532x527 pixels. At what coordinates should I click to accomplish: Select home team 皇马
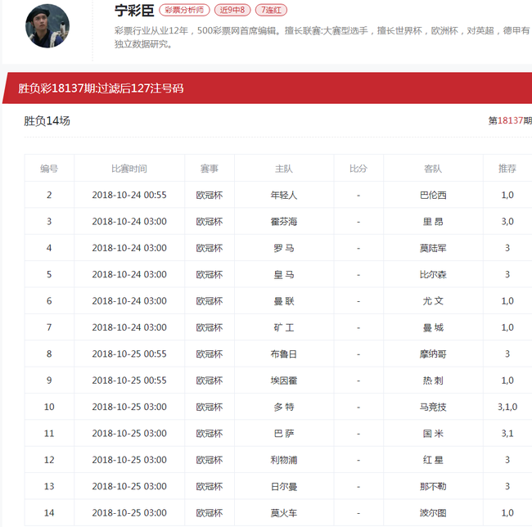coord(284,274)
